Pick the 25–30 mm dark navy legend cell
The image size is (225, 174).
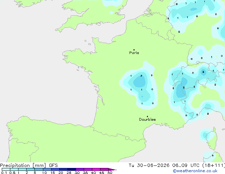72,169
